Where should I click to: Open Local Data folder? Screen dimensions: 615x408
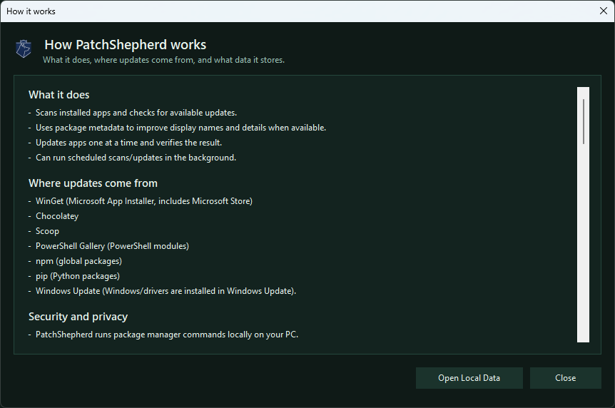(469, 378)
